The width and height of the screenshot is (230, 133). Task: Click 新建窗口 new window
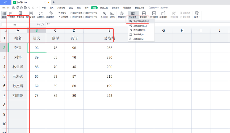[x=163, y=15]
